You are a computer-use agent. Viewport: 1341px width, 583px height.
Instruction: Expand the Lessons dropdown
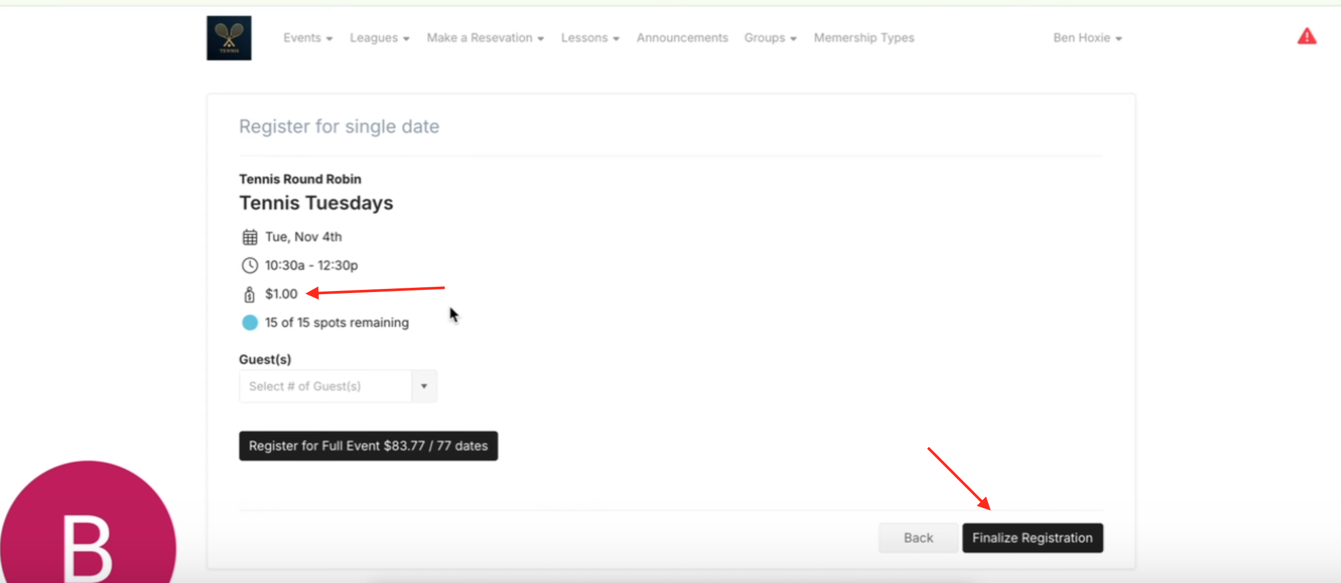[590, 38]
